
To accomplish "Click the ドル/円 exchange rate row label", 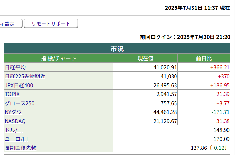I will pos(13,130).
